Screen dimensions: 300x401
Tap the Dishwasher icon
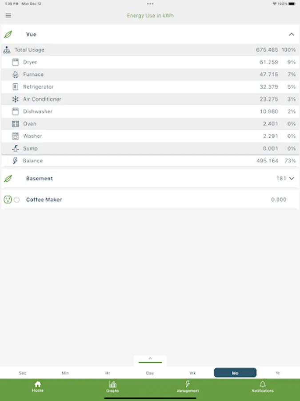click(16, 111)
